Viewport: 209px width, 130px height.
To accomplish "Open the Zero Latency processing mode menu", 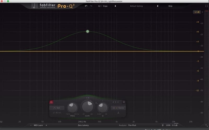I will [83, 125].
